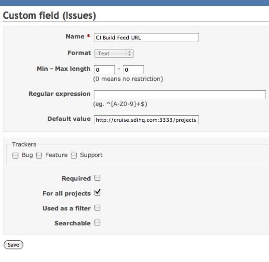Tick the Required checkbox
Viewport: 269px width, 262px height.
[97, 178]
